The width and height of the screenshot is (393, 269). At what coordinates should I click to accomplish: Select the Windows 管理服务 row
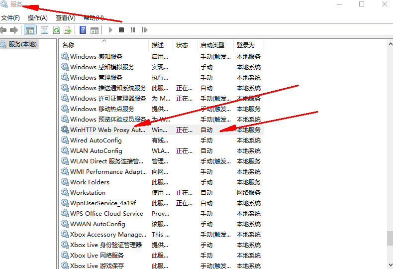point(162,78)
